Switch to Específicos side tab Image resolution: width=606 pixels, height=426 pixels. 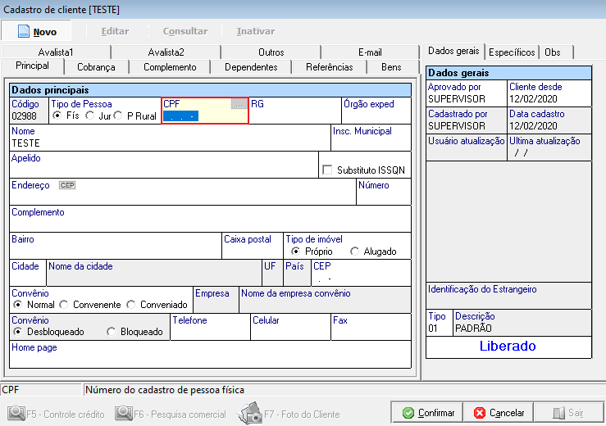(x=512, y=52)
